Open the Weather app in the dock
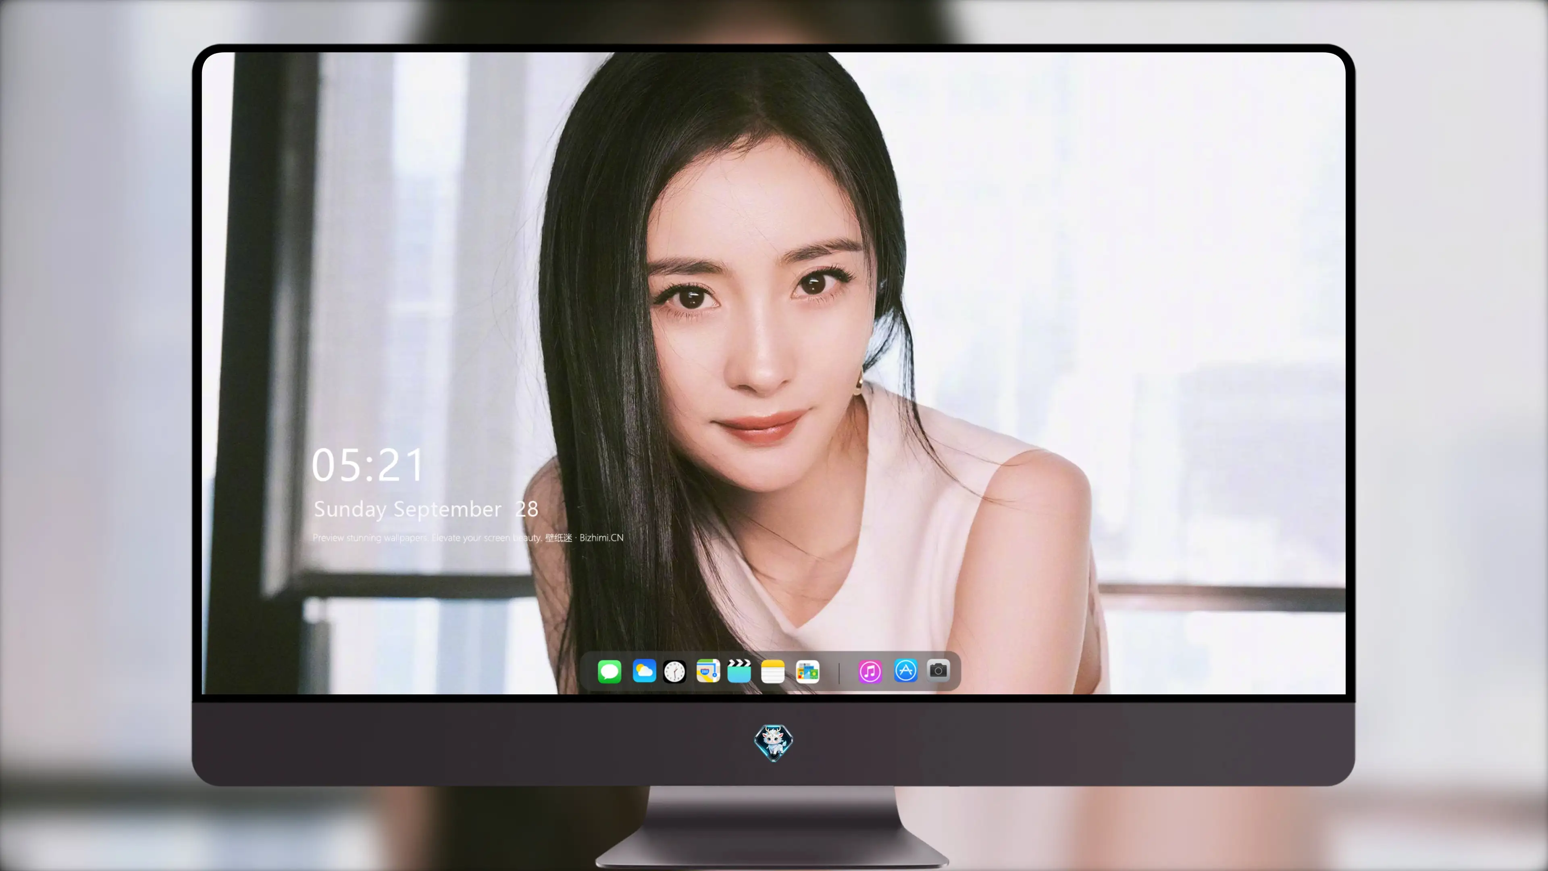The image size is (1548, 871). (644, 671)
